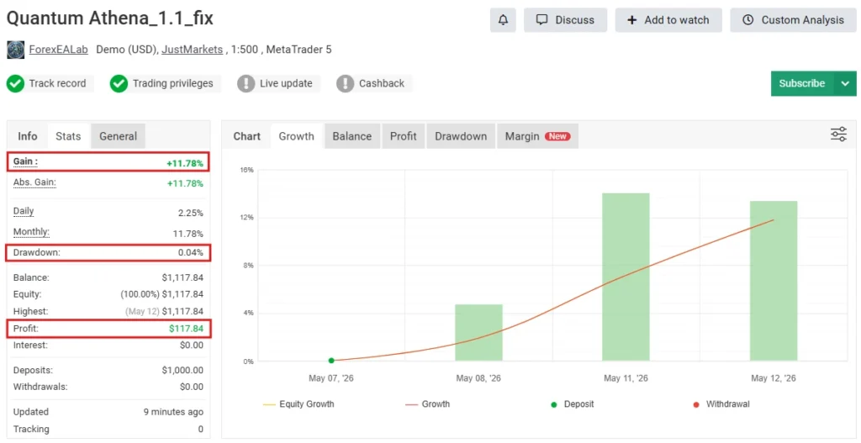Image resolution: width=861 pixels, height=443 pixels.
Task: Click the Abs. Gain label
Action: pyautogui.click(x=34, y=182)
